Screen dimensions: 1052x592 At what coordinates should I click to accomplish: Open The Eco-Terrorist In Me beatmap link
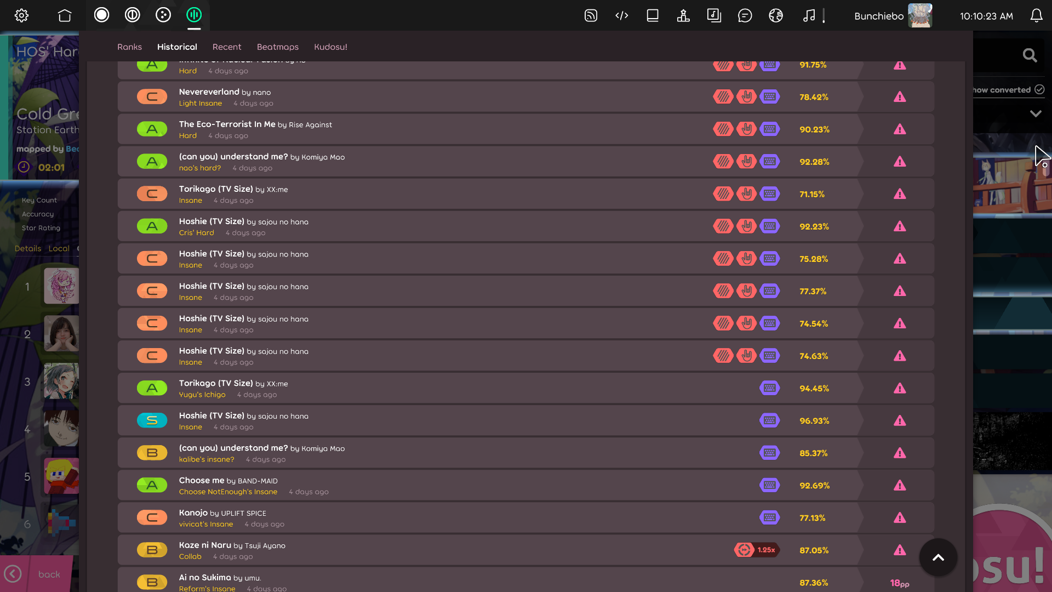pos(255,124)
